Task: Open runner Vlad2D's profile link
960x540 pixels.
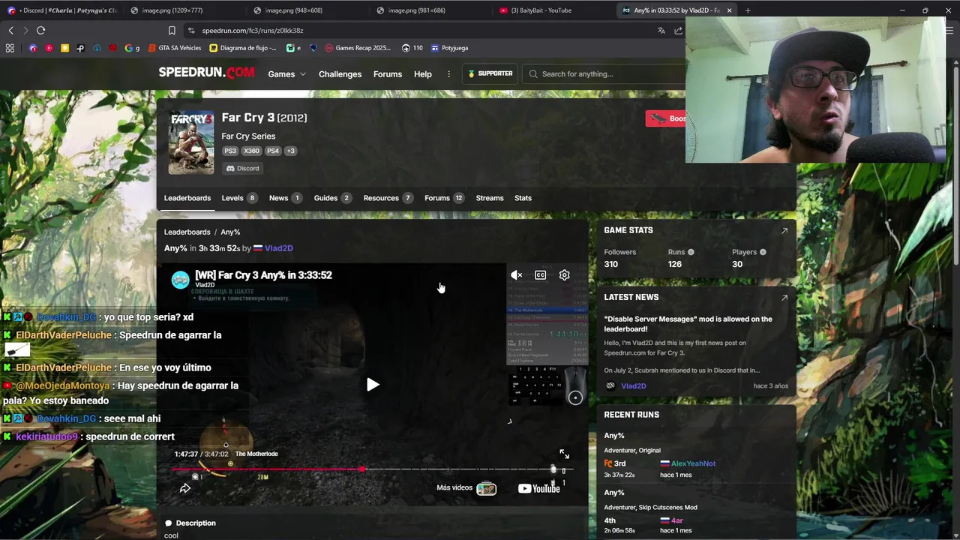Action: (x=279, y=248)
